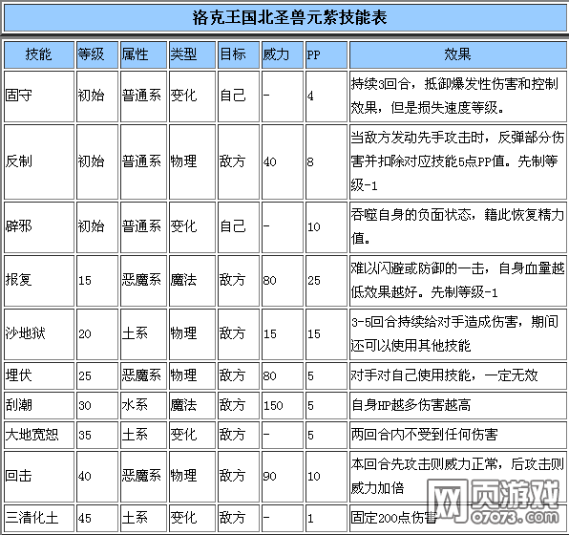This screenshot has height=535, width=569.
Task: Select the 技能 column header
Action: pyautogui.click(x=39, y=54)
